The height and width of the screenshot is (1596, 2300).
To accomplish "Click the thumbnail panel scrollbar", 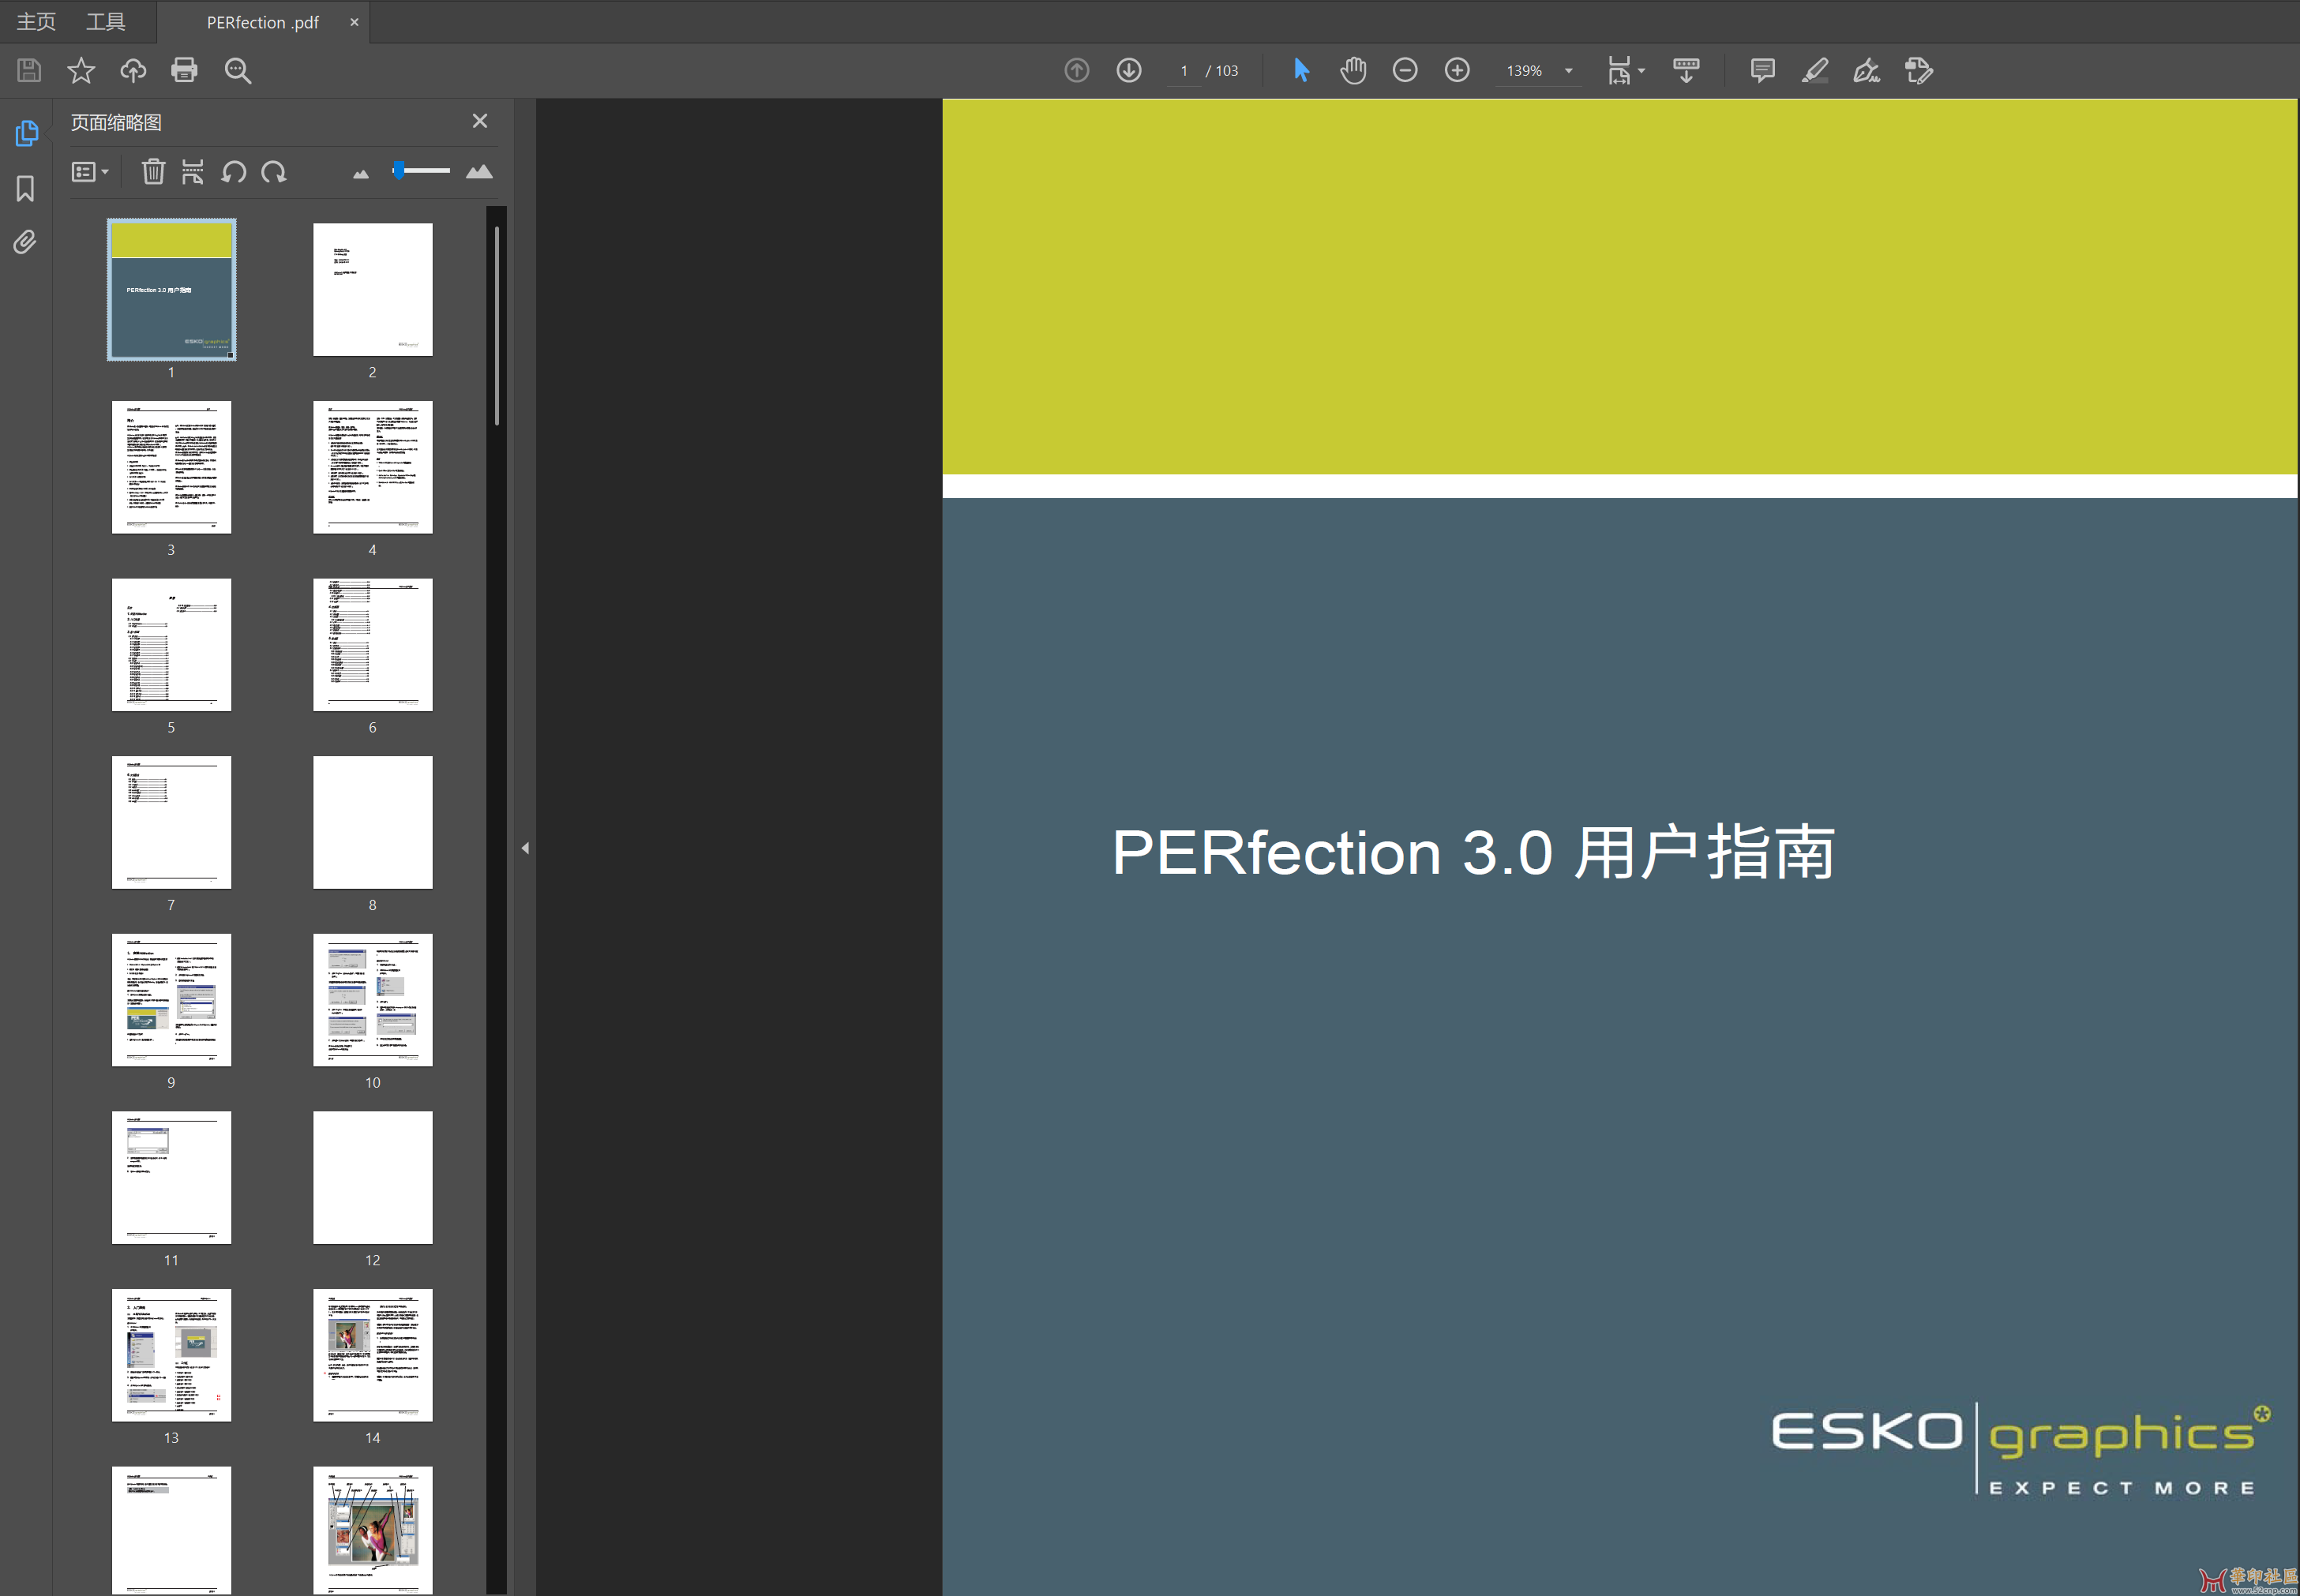I will (x=497, y=325).
